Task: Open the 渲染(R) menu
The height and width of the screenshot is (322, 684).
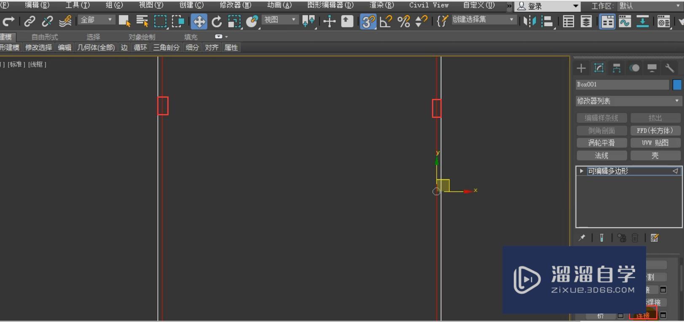Action: tap(382, 5)
